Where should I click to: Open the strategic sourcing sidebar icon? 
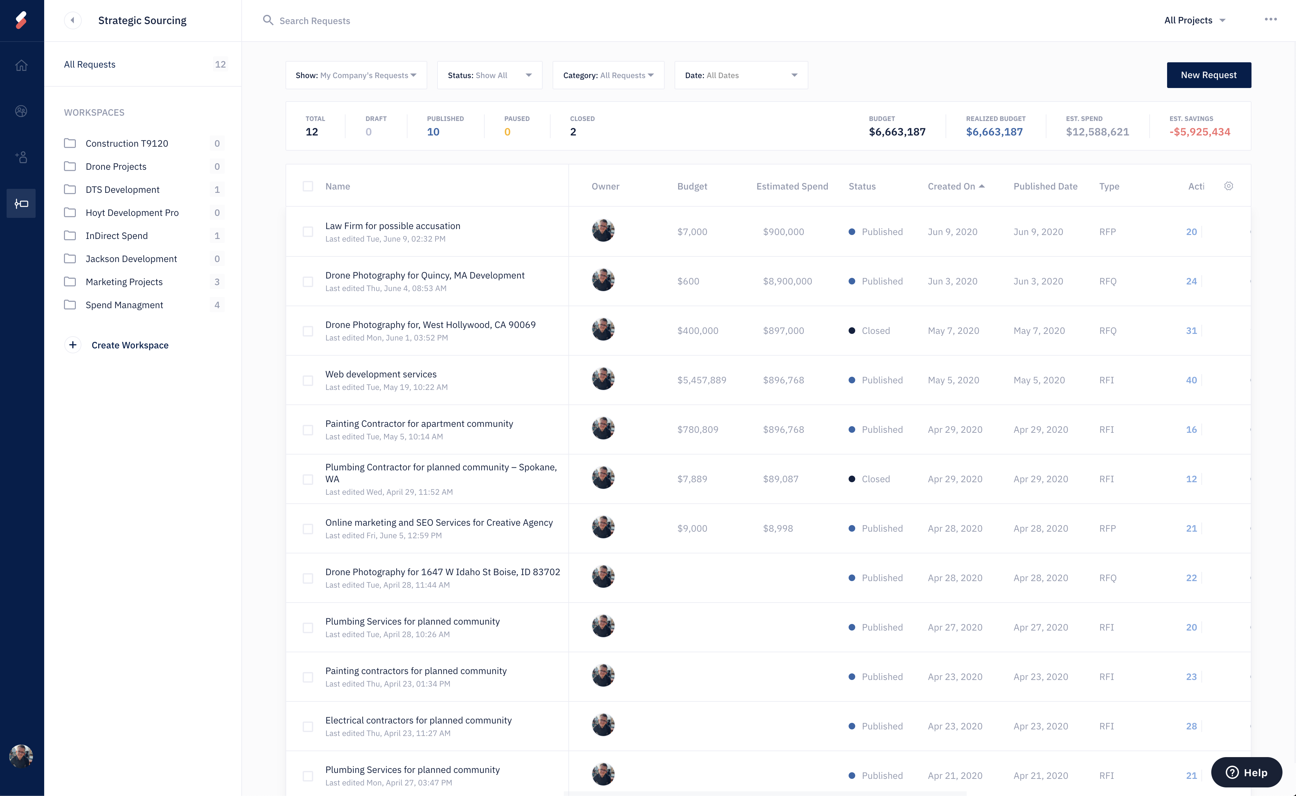tap(21, 203)
